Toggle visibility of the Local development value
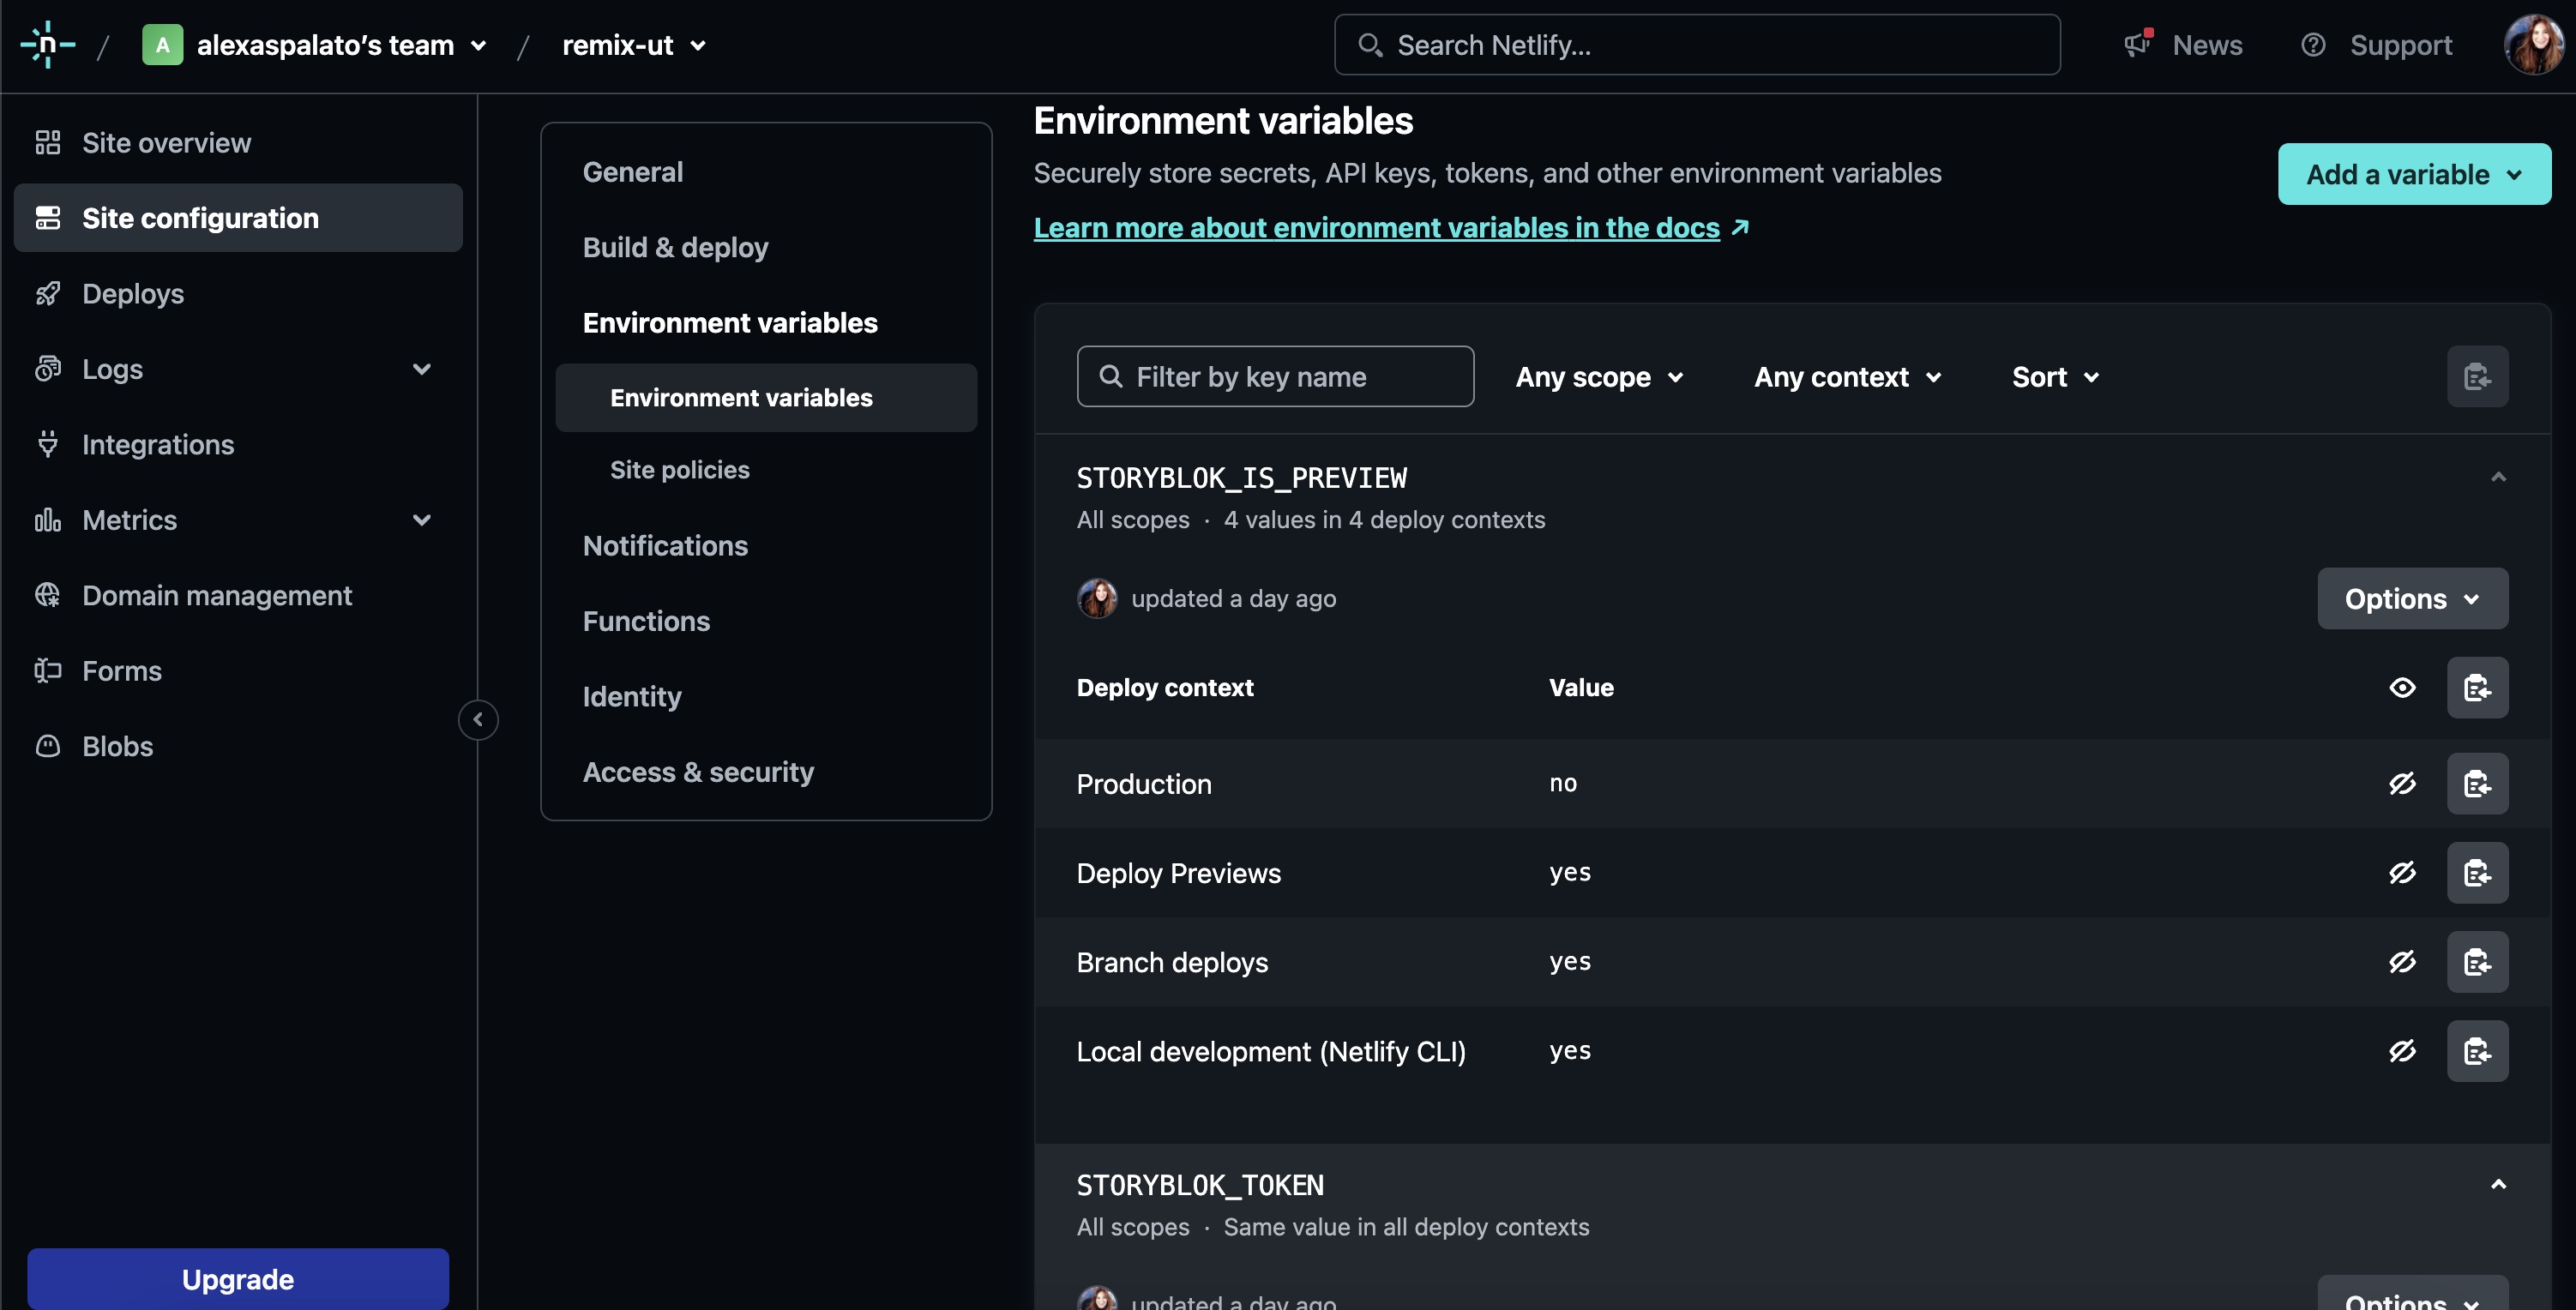This screenshot has width=2576, height=1310. tap(2402, 1051)
